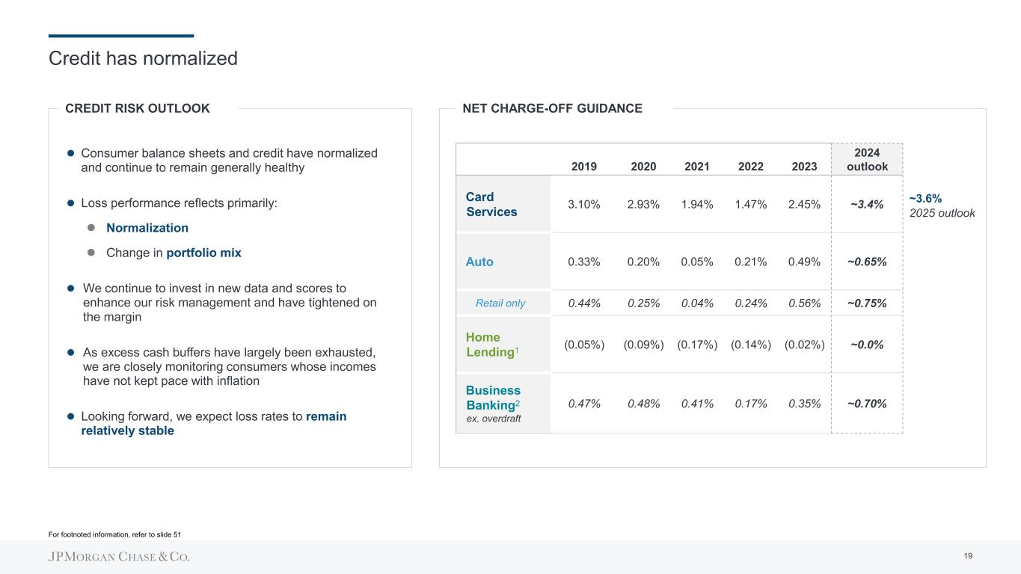Click the JPMorgan Chase & Co. logo
The height and width of the screenshot is (574, 1021).
[x=119, y=557]
